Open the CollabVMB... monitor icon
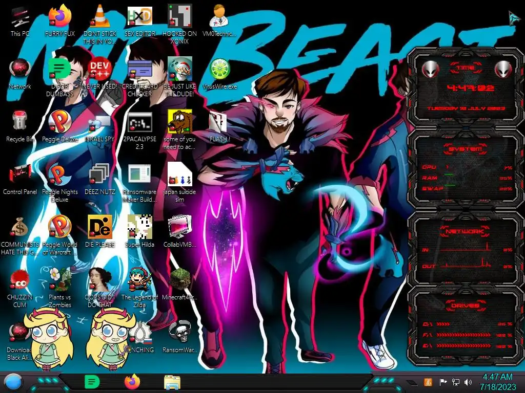525x393 pixels. 180,231
